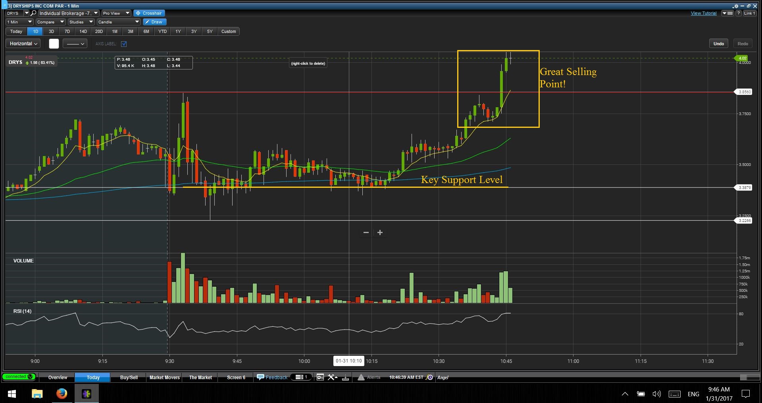
Task: Zoom in chart with plus button
Action: (380, 233)
